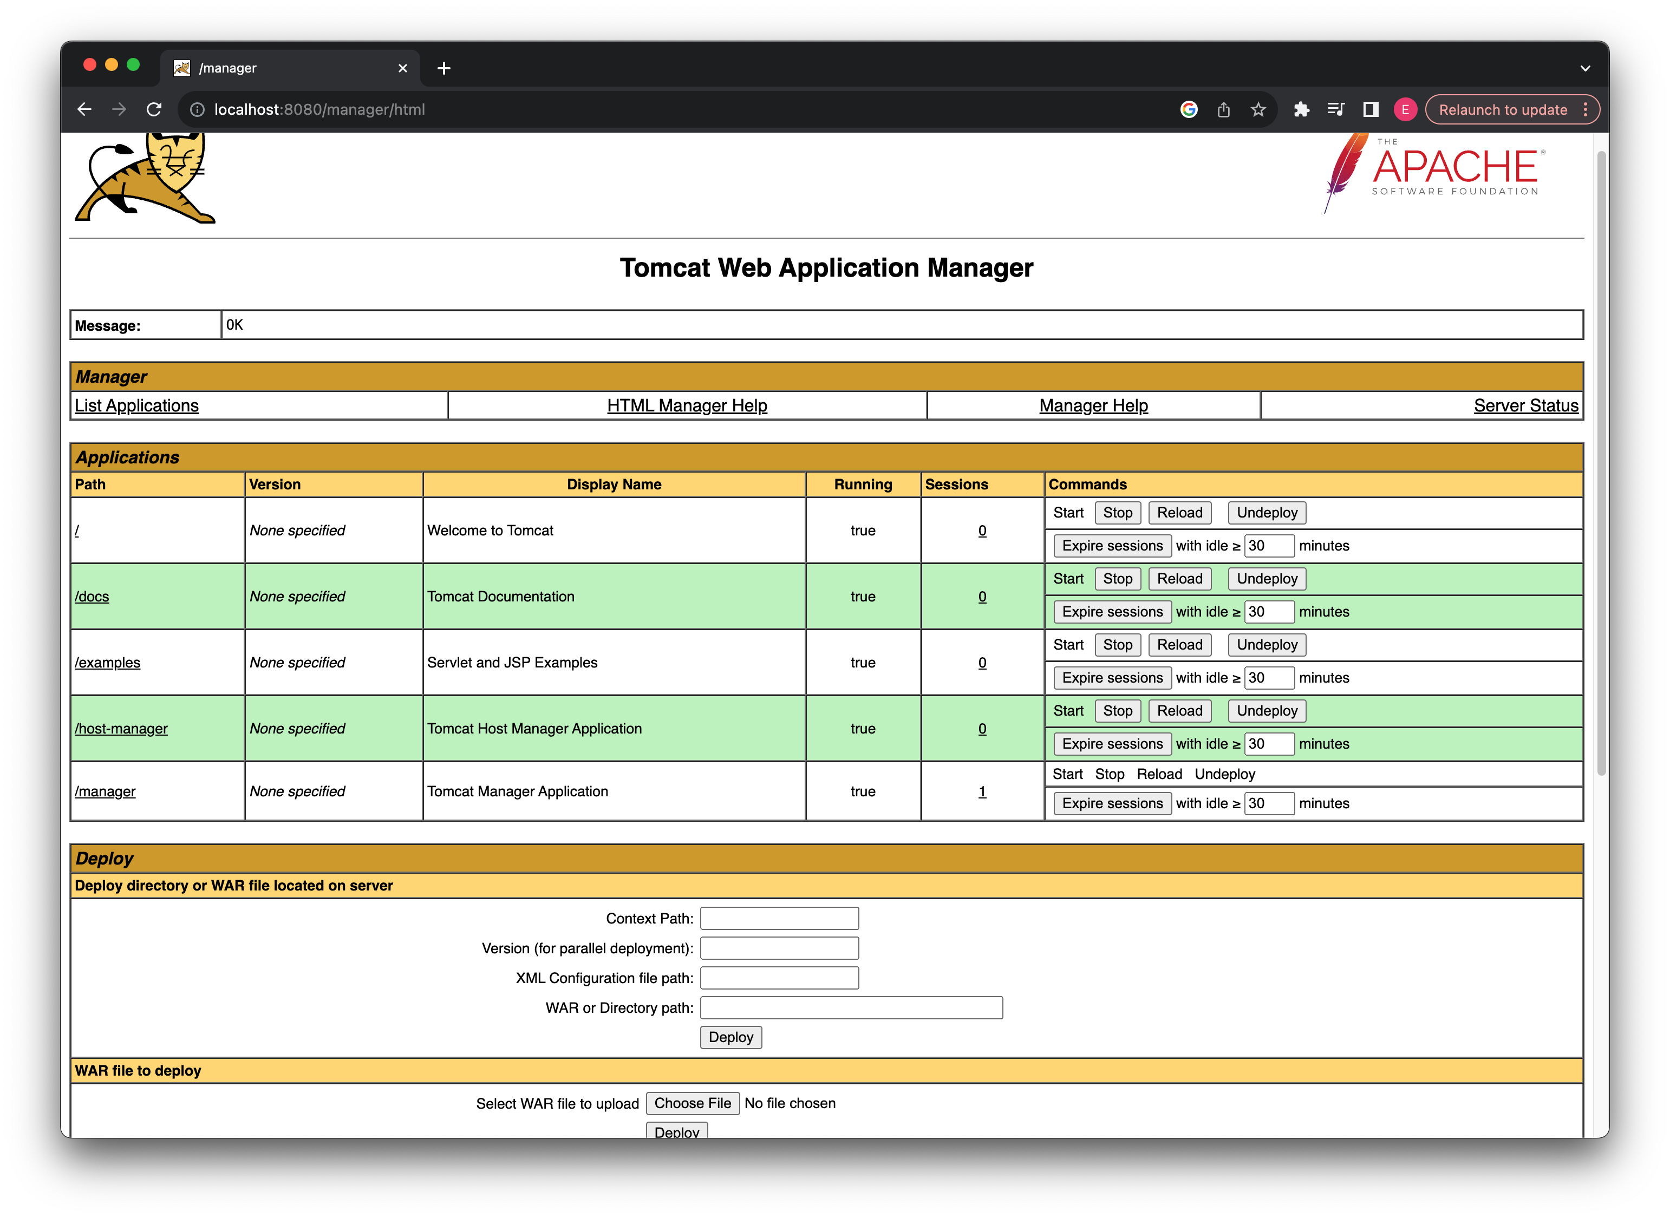Click Expire sessions button for root /
Image resolution: width=1670 pixels, height=1218 pixels.
click(x=1108, y=546)
